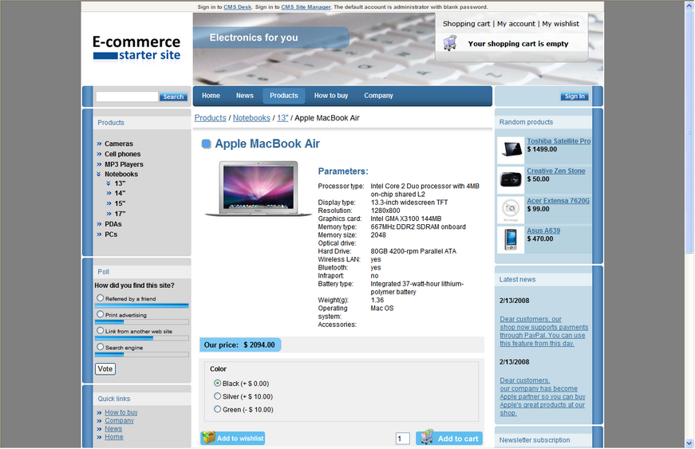Click page vertical scrollbar down arrow
695x449 pixels.
(689, 443)
